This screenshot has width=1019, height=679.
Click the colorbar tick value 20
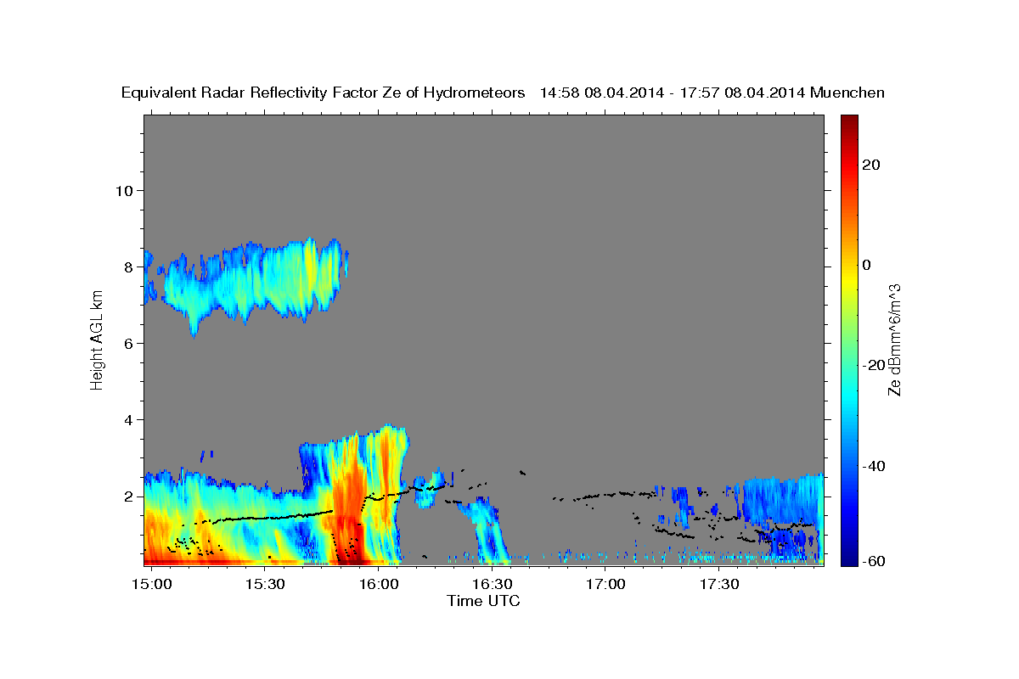[x=871, y=165]
